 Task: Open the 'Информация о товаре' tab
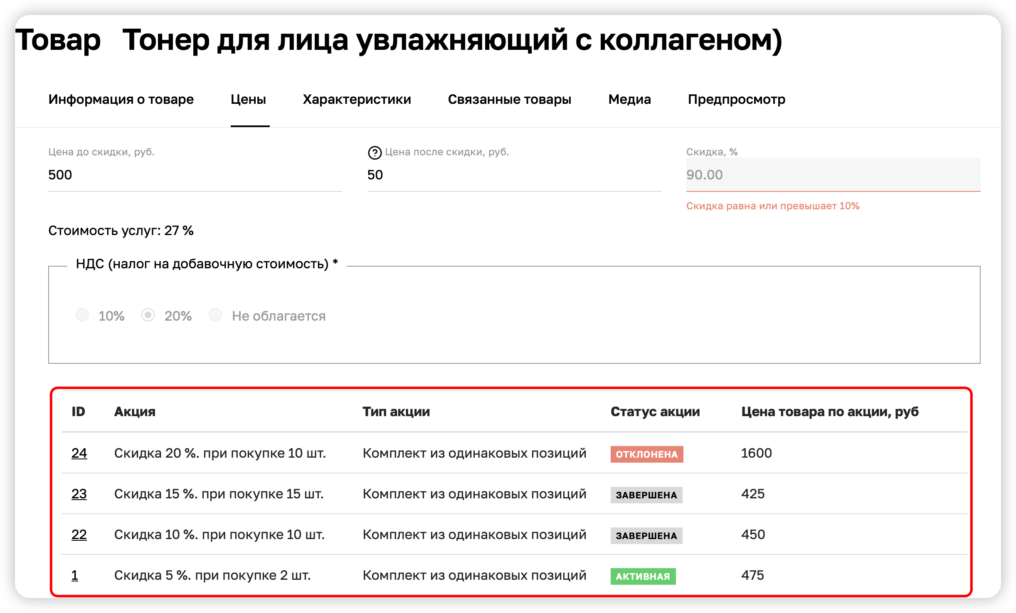[121, 99]
